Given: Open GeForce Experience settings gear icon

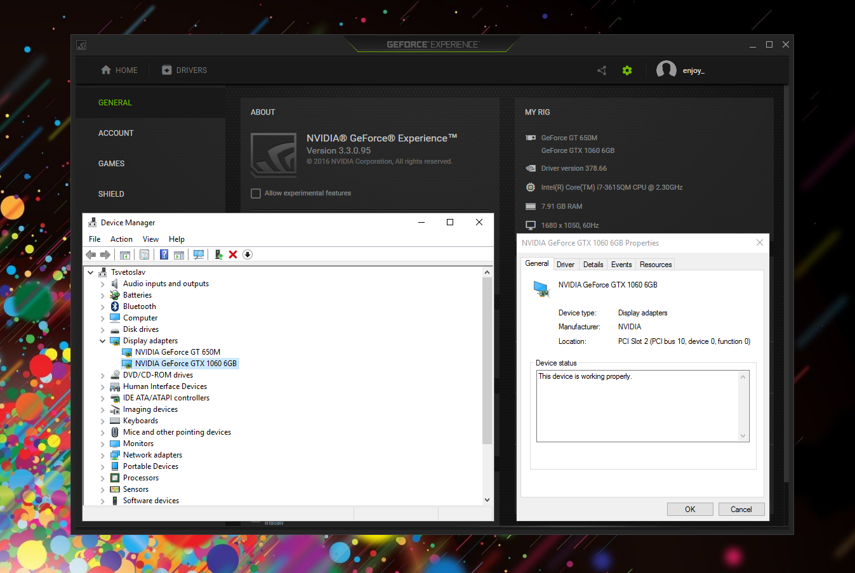Looking at the screenshot, I should [627, 70].
